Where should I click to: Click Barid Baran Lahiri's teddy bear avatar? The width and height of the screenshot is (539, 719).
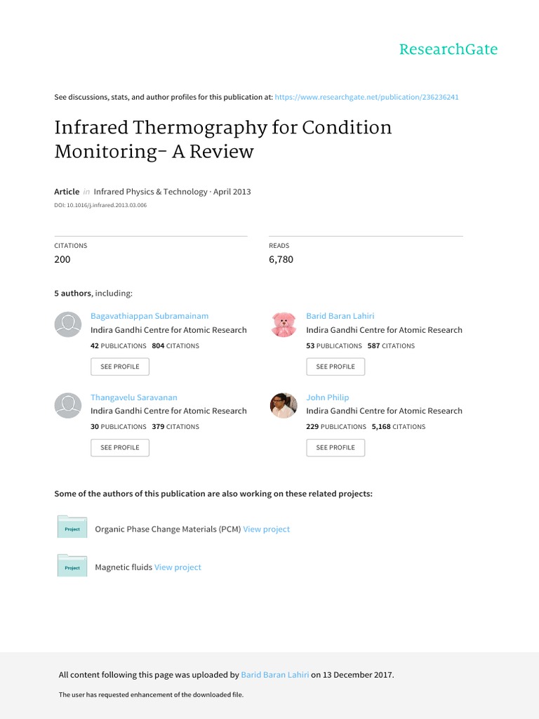284,324
